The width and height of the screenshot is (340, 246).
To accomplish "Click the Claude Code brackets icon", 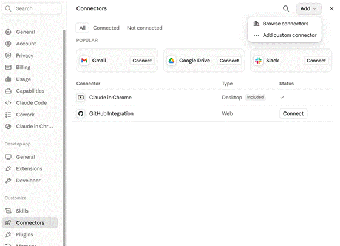I will point(8,103).
